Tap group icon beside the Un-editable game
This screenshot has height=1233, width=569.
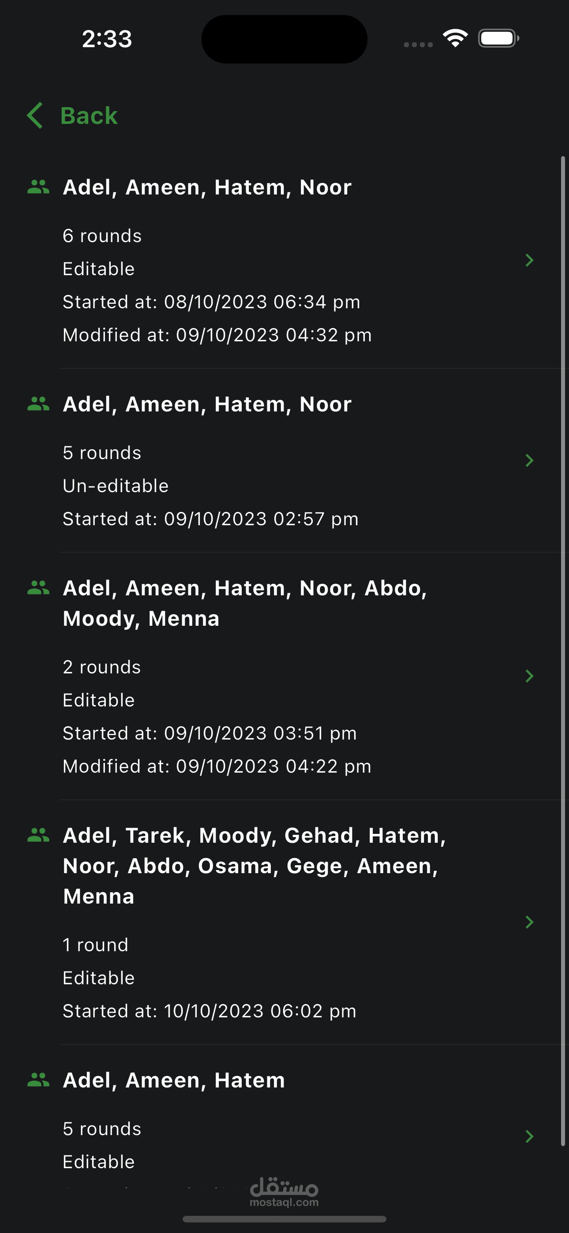(38, 404)
